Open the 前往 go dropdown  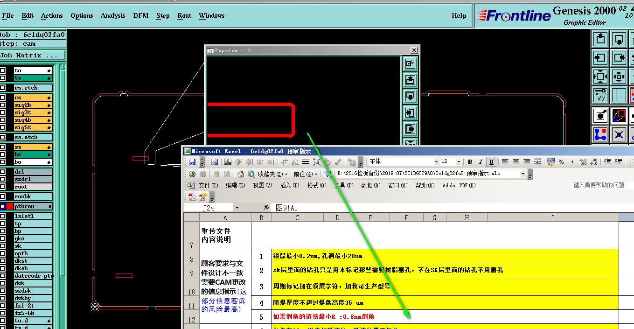[x=306, y=174]
